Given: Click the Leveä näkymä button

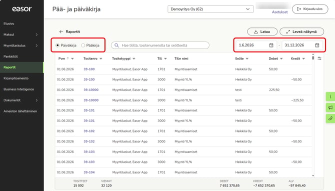Looking at the screenshot, I should [x=301, y=31].
